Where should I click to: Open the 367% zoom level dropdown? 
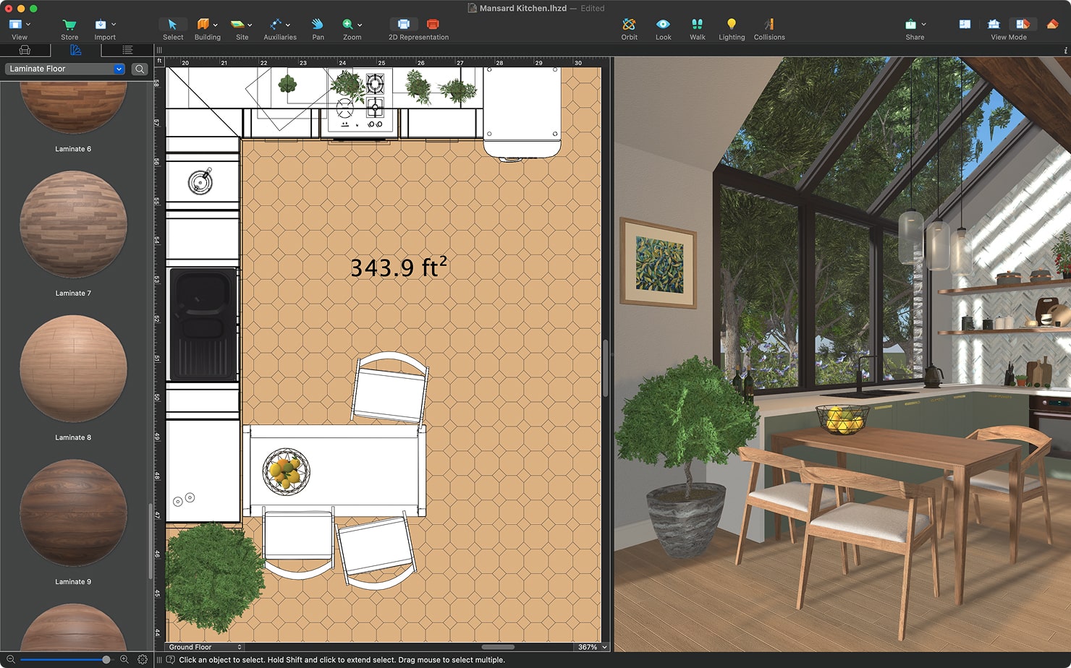(592, 647)
